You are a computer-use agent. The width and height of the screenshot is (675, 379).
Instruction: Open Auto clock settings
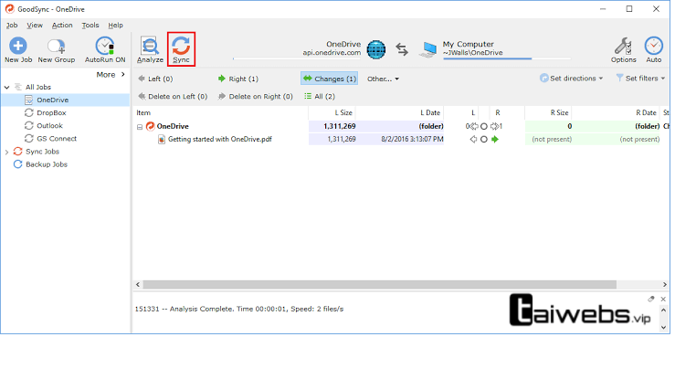(x=653, y=50)
